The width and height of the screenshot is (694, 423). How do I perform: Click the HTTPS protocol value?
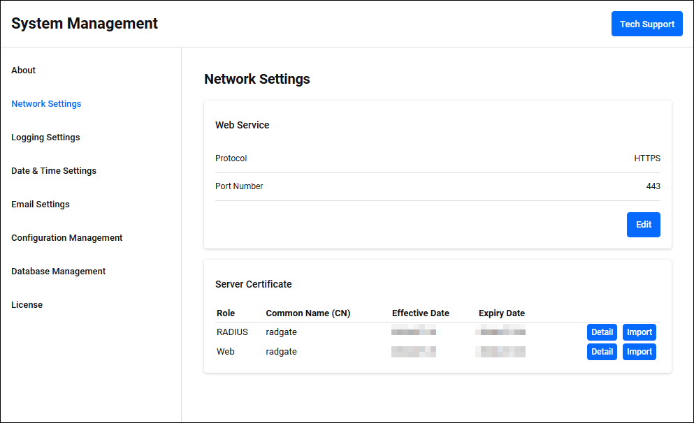point(646,158)
